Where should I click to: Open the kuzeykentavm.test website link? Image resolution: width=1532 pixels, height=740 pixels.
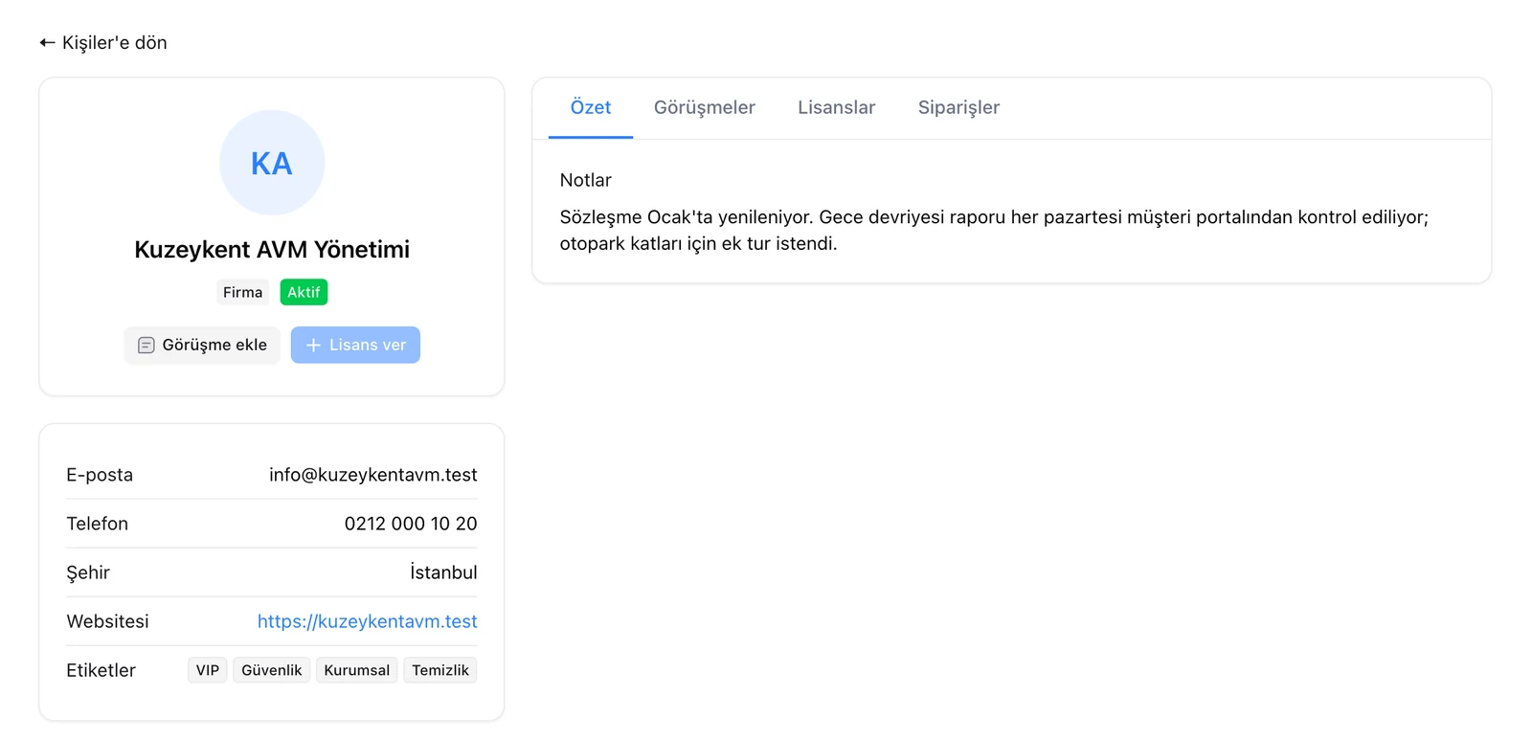[x=368, y=621]
